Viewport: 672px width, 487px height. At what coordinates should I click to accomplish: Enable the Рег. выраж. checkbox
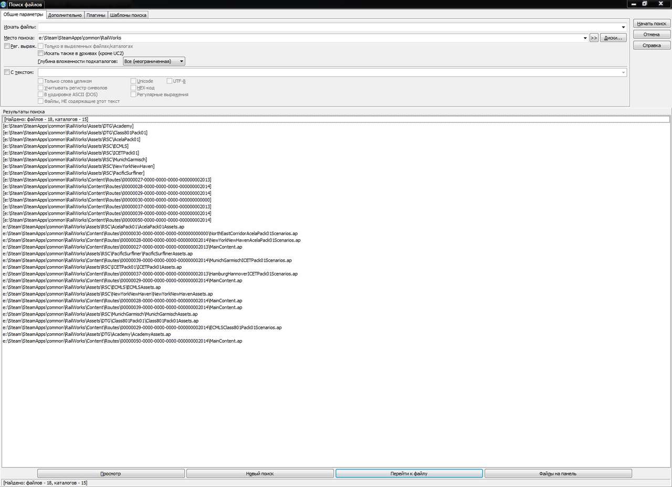click(7, 46)
